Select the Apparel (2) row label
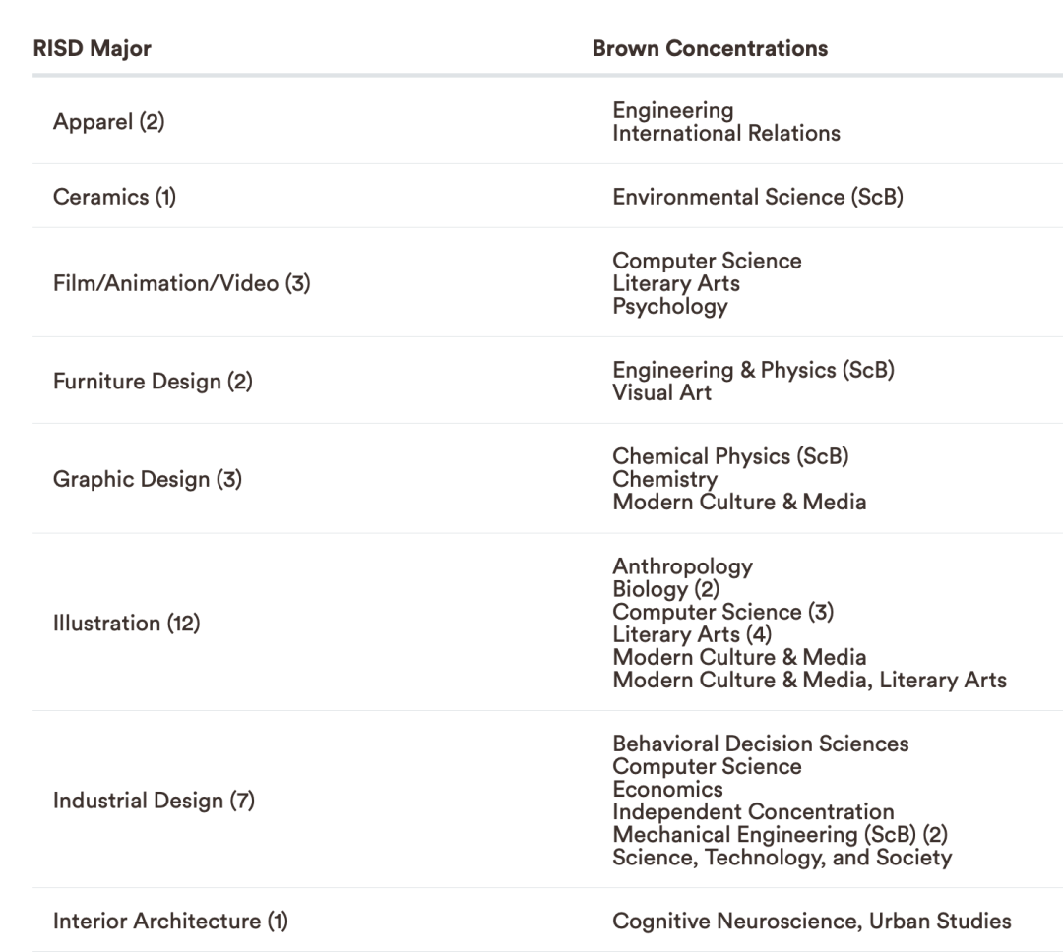Screen dimensions: 1063x952 tap(109, 122)
